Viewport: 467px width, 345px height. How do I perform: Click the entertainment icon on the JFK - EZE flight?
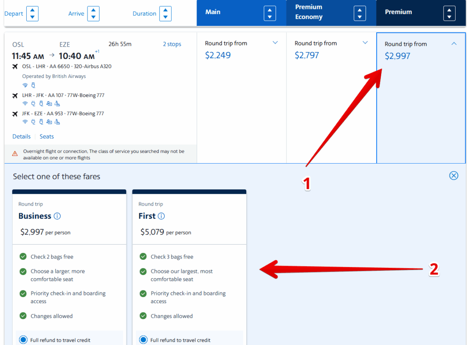pyautogui.click(x=49, y=122)
